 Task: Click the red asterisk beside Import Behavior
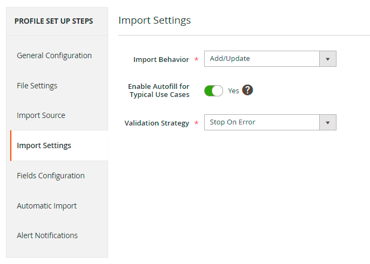[196, 59]
